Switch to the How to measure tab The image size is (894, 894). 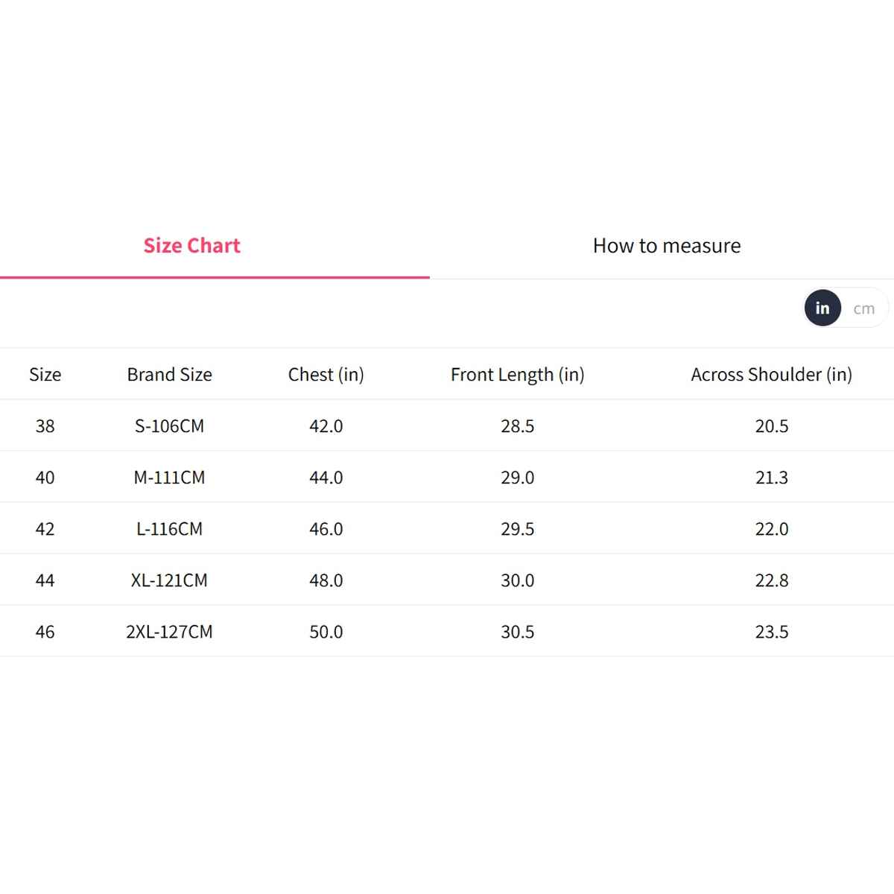tap(667, 246)
